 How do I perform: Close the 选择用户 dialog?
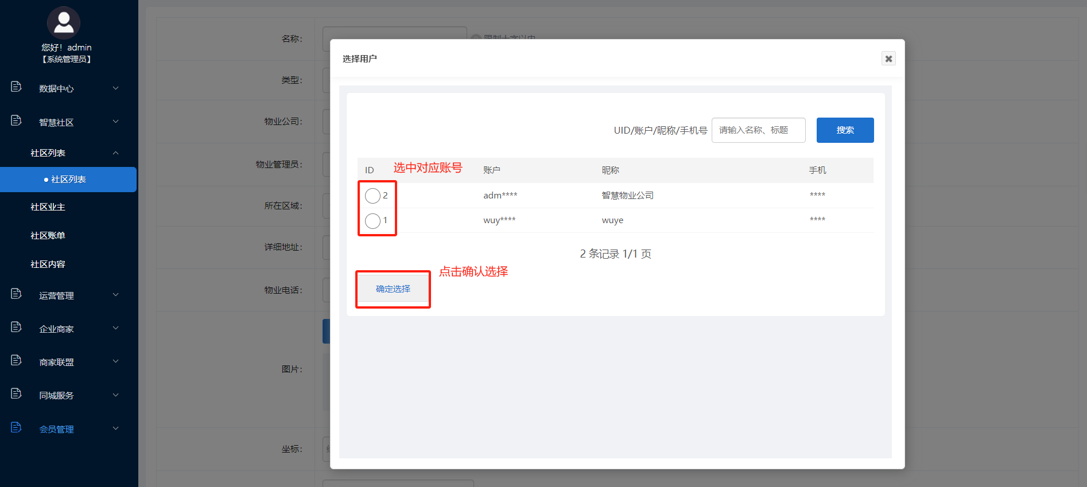[x=888, y=59]
